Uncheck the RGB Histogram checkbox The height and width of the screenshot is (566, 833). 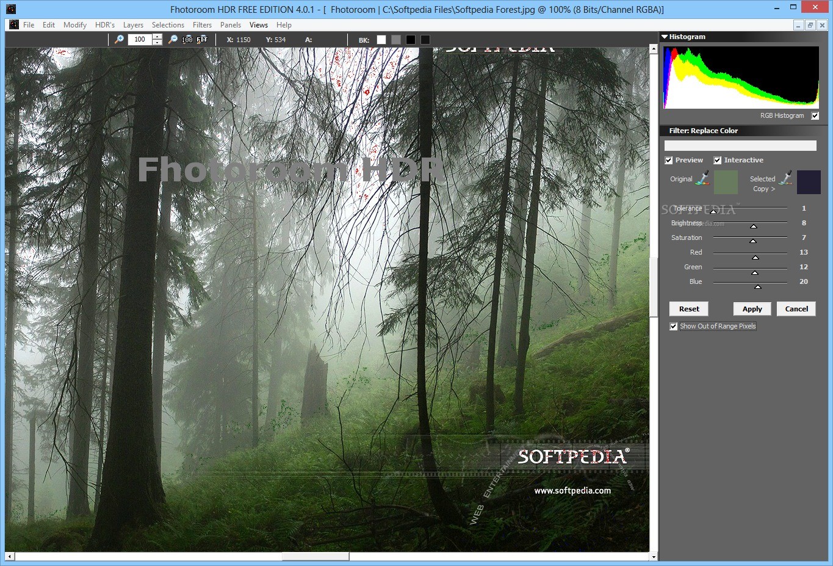pos(815,116)
